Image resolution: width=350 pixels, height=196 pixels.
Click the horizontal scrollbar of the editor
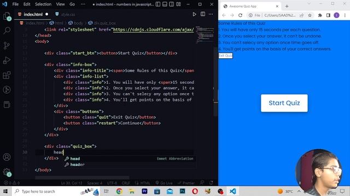pyautogui.click(x=82, y=177)
